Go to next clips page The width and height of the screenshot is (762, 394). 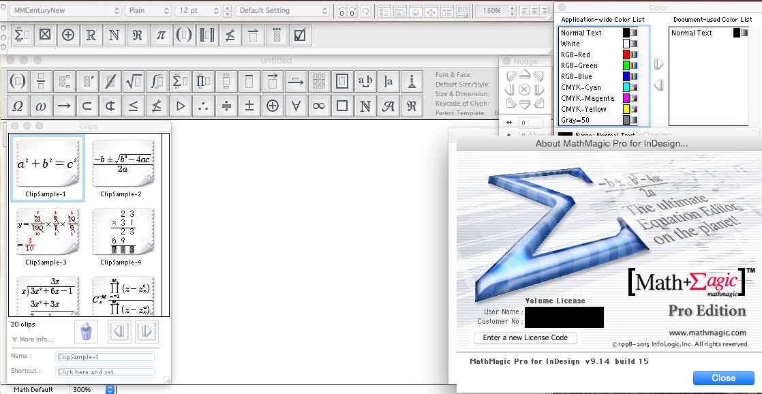point(147,331)
